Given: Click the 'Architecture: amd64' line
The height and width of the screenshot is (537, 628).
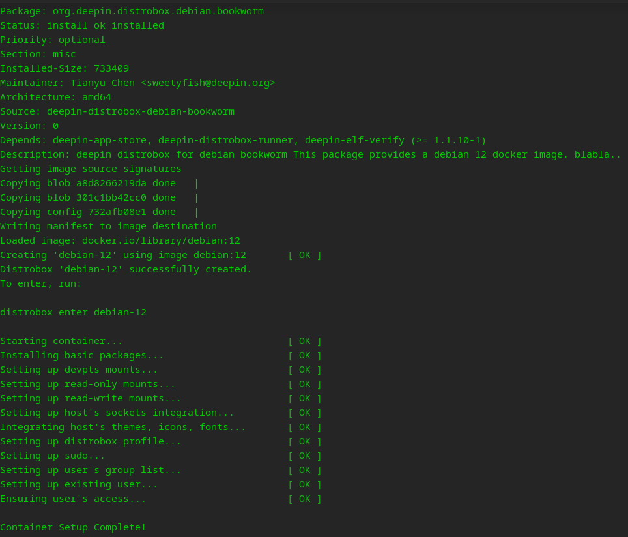Looking at the screenshot, I should 55,97.
